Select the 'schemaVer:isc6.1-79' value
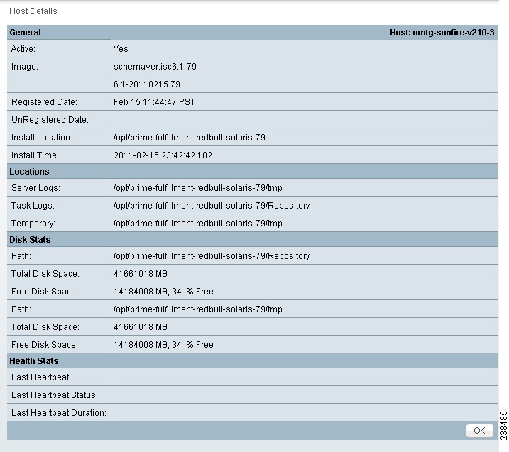Screen dimensions: 509x452 point(155,67)
